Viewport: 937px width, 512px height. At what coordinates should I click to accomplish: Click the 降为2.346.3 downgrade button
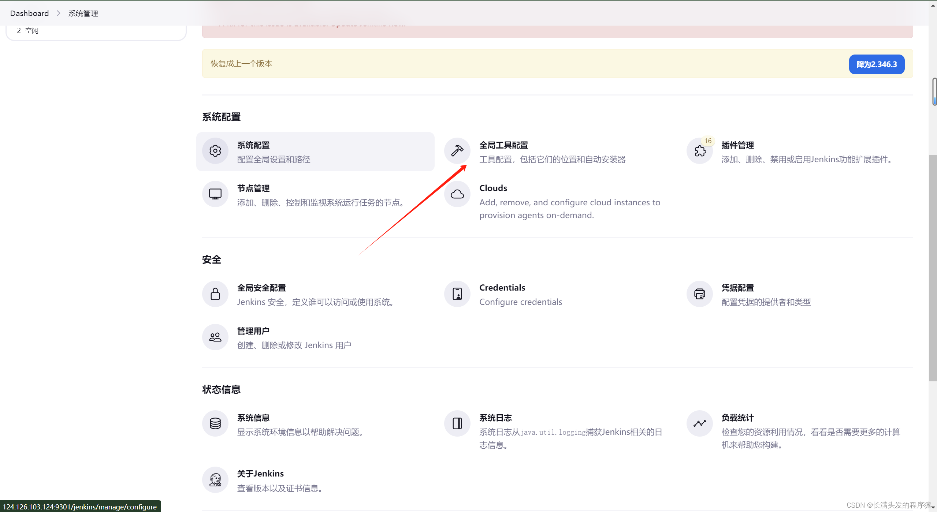click(x=876, y=64)
